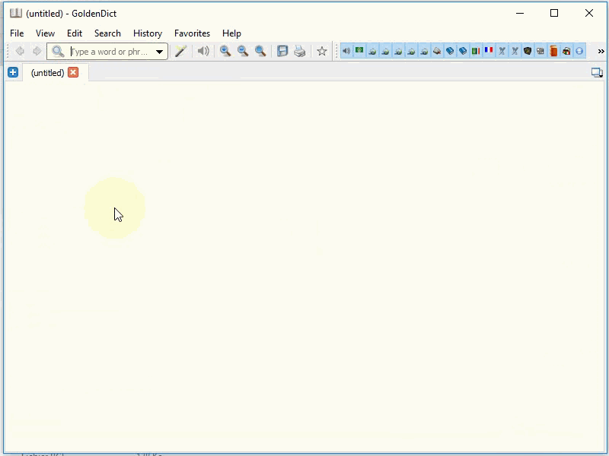The height and width of the screenshot is (456, 609).
Task: Select the (untitled) tab
Action: click(47, 72)
